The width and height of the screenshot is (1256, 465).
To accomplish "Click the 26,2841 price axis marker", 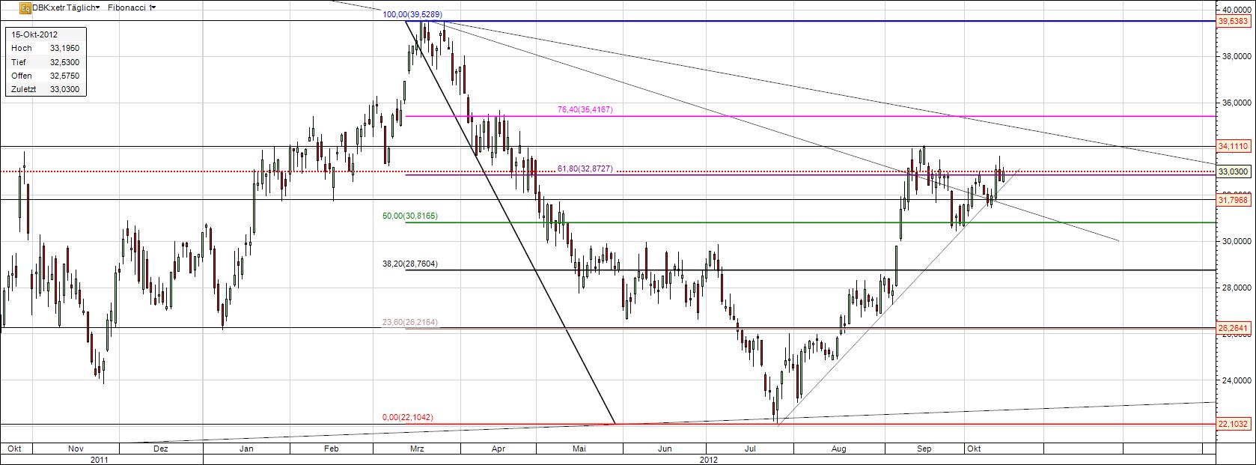I will point(1233,328).
